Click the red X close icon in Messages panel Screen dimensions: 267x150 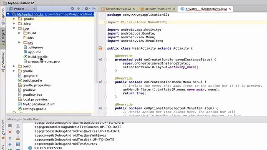(10, 132)
